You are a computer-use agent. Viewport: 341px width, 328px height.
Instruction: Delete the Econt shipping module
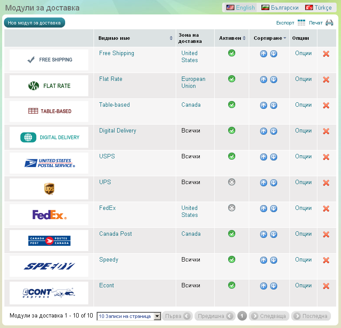(326, 286)
